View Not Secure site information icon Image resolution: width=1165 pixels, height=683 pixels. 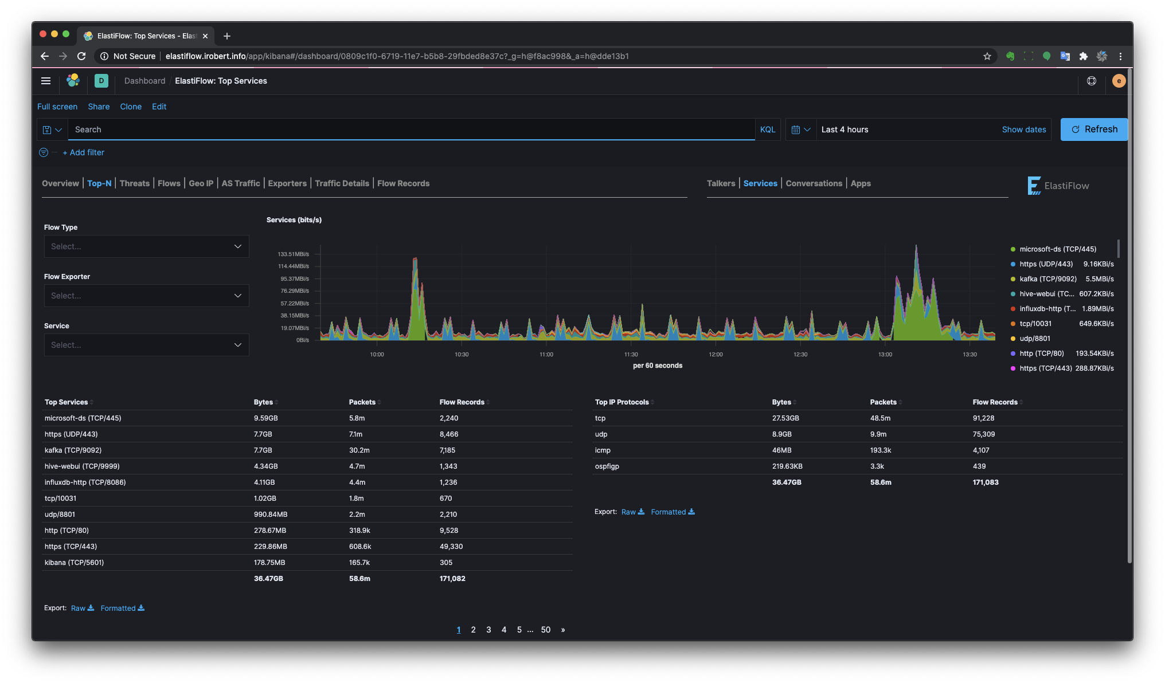tap(104, 56)
